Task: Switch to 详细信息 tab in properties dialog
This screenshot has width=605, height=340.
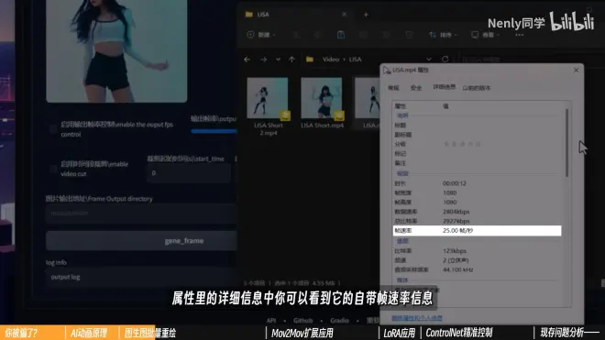Action: pyautogui.click(x=444, y=87)
